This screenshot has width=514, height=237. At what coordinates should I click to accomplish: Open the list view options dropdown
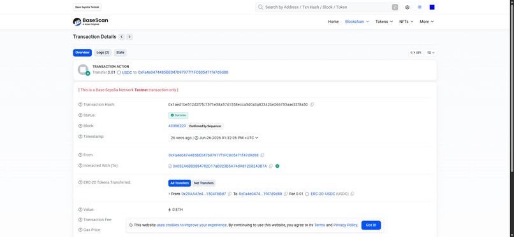(x=431, y=53)
